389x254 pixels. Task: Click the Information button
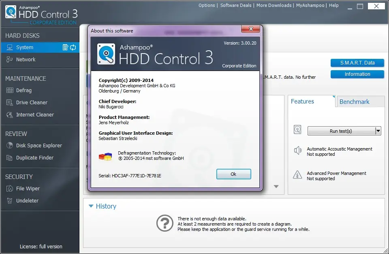(357, 74)
